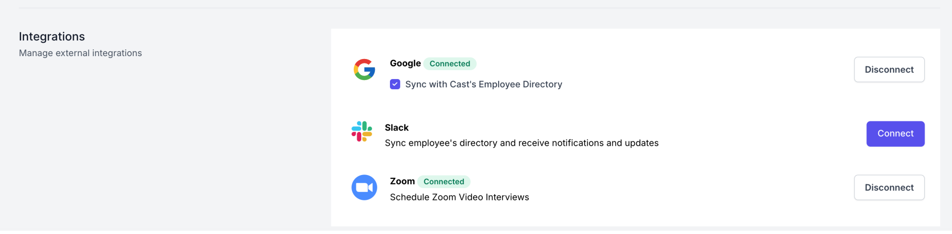Select the Google integration name
Image resolution: width=952 pixels, height=234 pixels.
[x=405, y=63]
